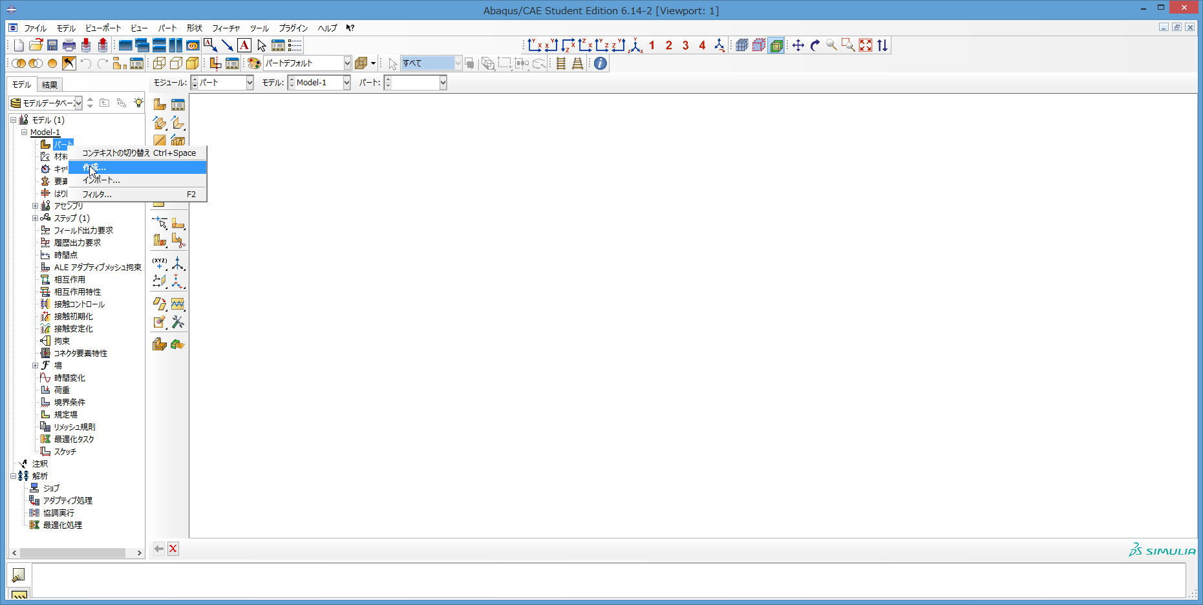Screen dimensions: 1203x605
Task: Click the New Model Database icon
Action: [x=19, y=45]
